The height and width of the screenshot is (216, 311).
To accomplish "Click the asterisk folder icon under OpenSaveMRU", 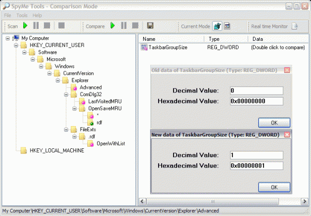I will [90, 115].
